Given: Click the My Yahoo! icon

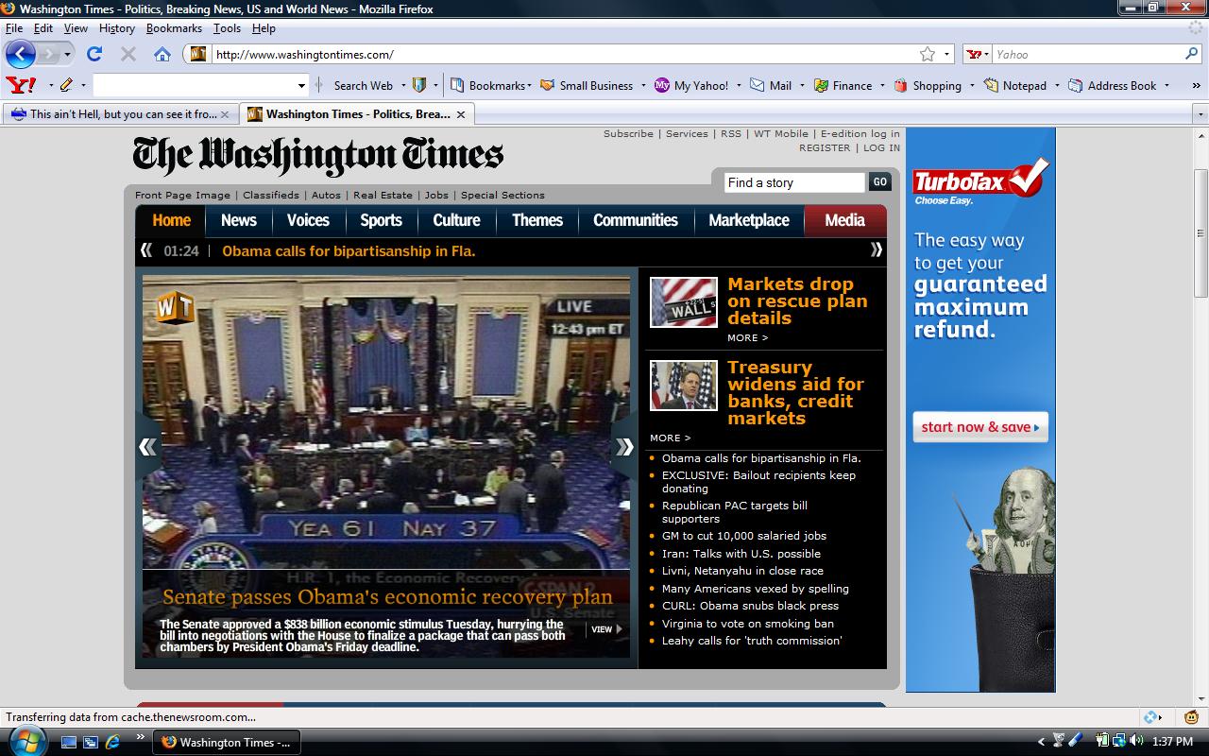Looking at the screenshot, I should (664, 85).
